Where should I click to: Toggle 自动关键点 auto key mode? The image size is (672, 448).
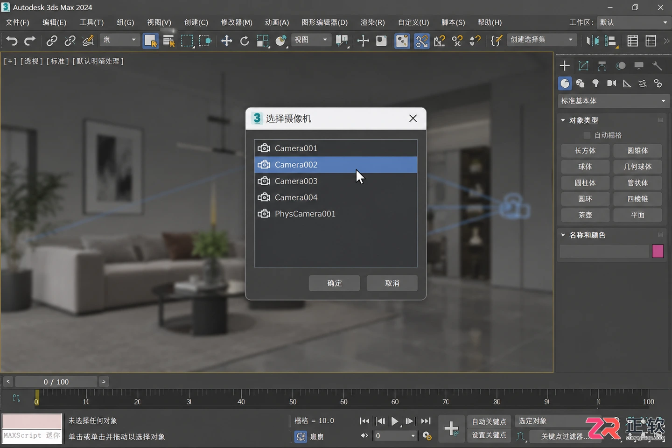point(489,421)
